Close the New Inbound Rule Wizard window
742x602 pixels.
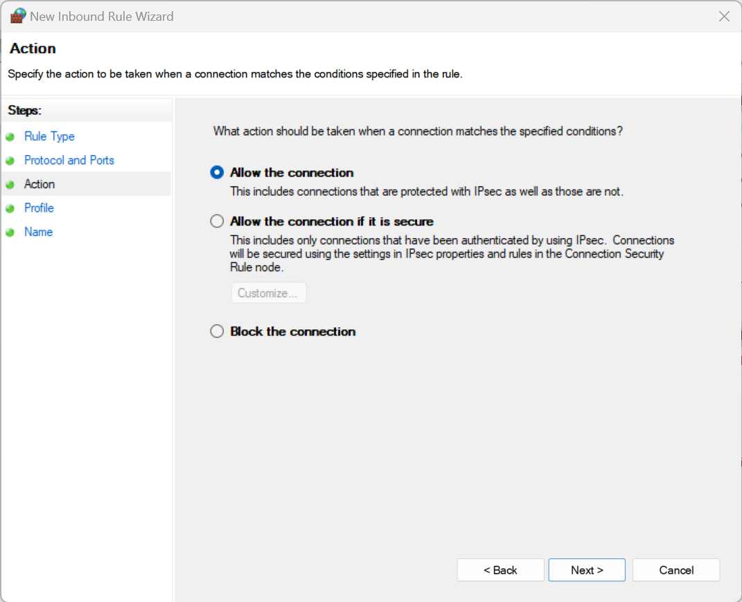(x=724, y=16)
